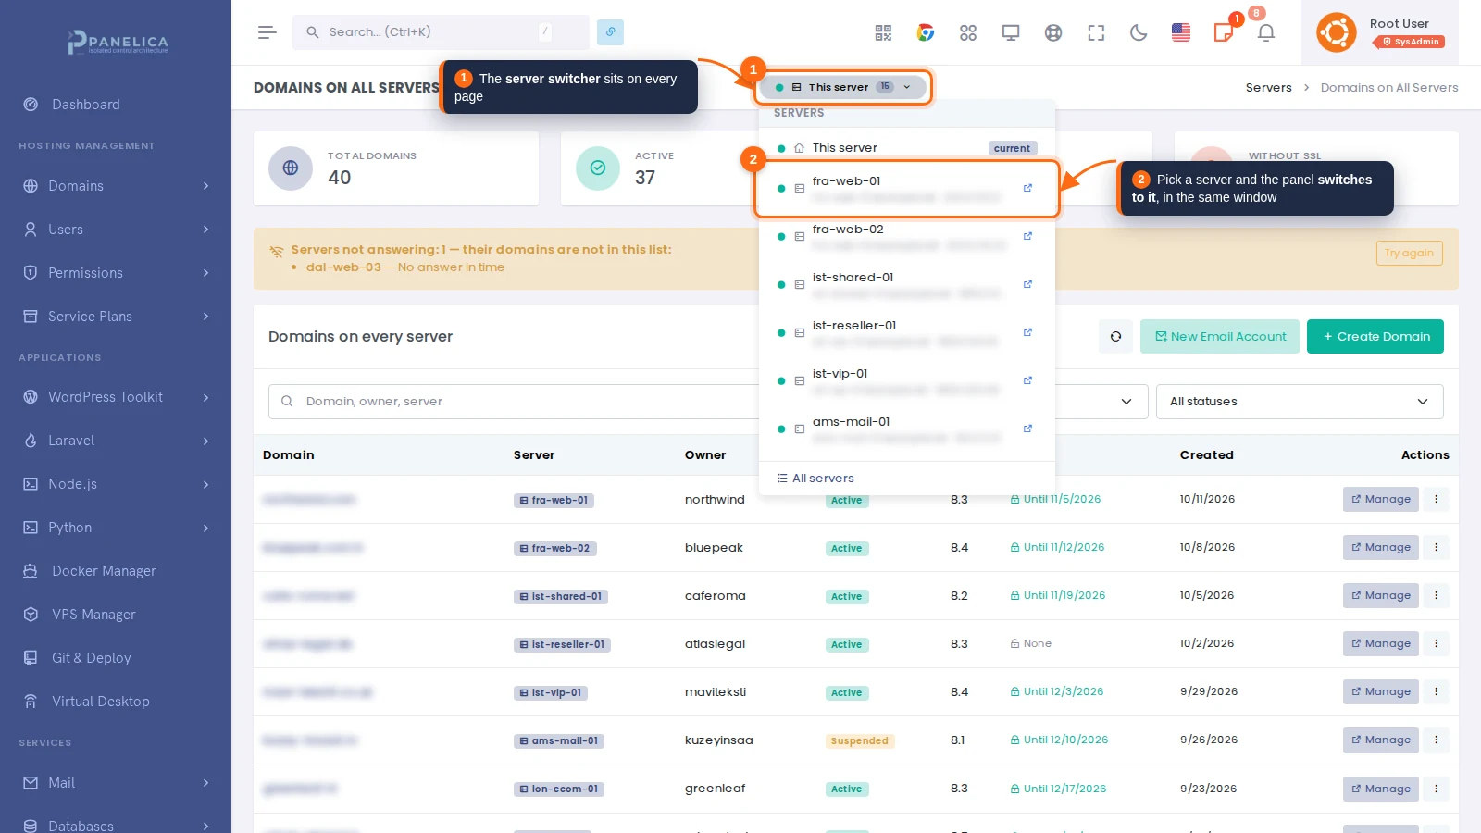Expand the Service Plans sidebar menu
The image size is (1481, 833).
(116, 317)
